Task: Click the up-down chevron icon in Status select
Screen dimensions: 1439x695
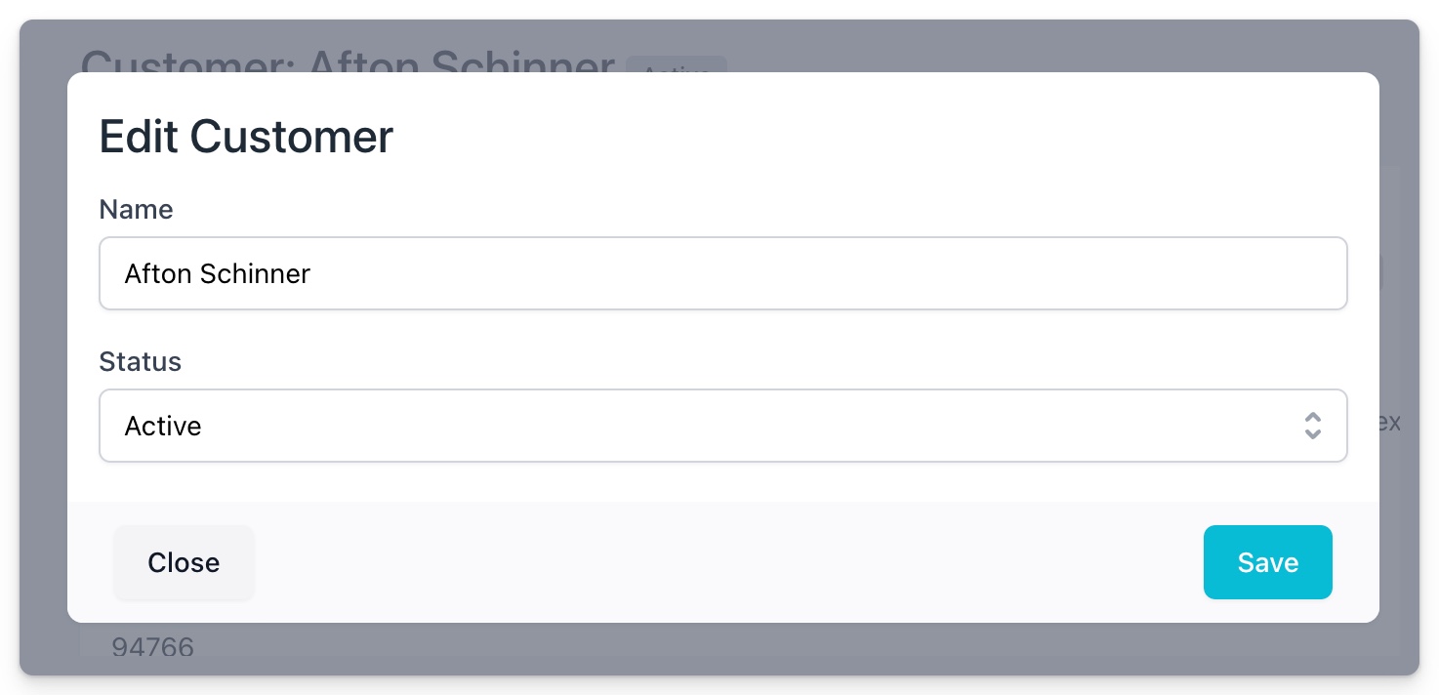Action: [1312, 426]
